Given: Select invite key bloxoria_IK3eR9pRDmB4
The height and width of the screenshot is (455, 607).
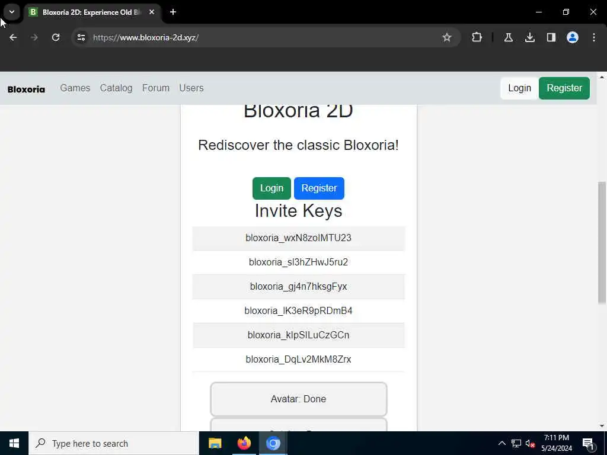Looking at the screenshot, I should click(x=299, y=311).
